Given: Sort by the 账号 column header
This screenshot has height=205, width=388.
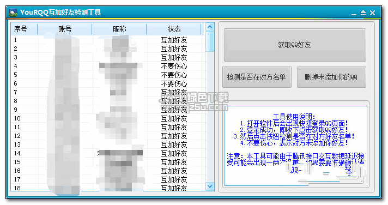Looking at the screenshot, I should tap(65, 29).
